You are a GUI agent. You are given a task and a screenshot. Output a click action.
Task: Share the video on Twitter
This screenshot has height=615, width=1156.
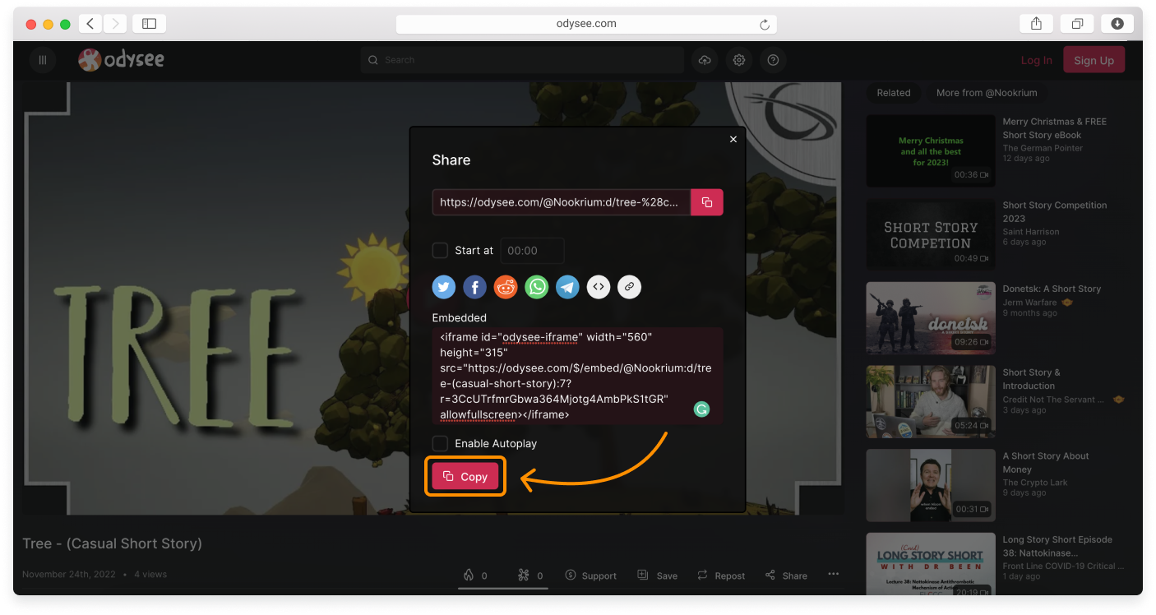[443, 287]
